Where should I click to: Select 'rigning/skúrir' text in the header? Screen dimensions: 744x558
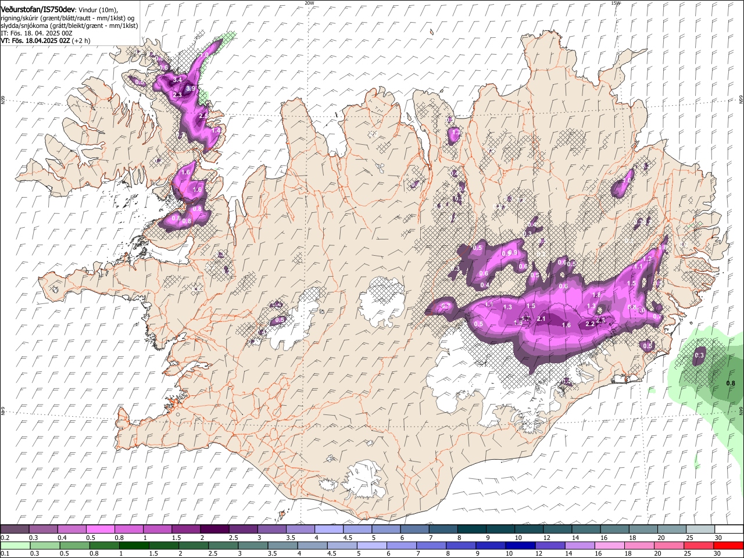pyautogui.click(x=20, y=18)
